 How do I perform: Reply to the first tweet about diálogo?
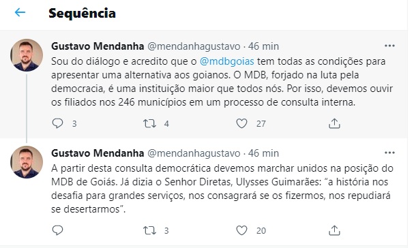point(57,123)
